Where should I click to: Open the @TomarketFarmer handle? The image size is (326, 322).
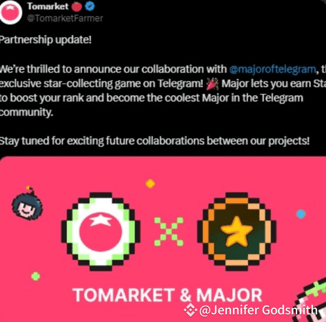[65, 18]
